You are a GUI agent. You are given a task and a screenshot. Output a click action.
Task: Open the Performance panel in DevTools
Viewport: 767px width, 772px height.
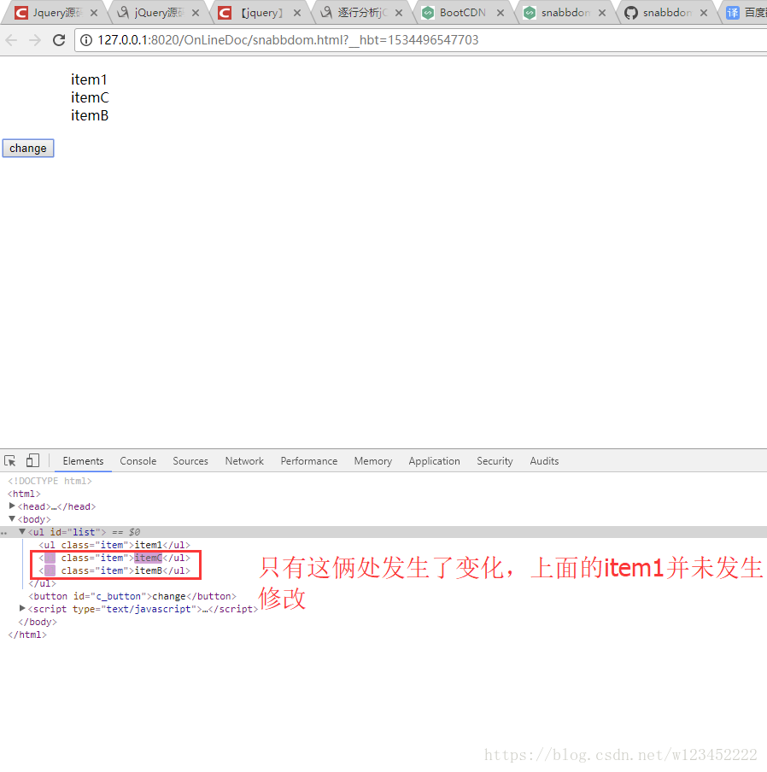pos(308,460)
